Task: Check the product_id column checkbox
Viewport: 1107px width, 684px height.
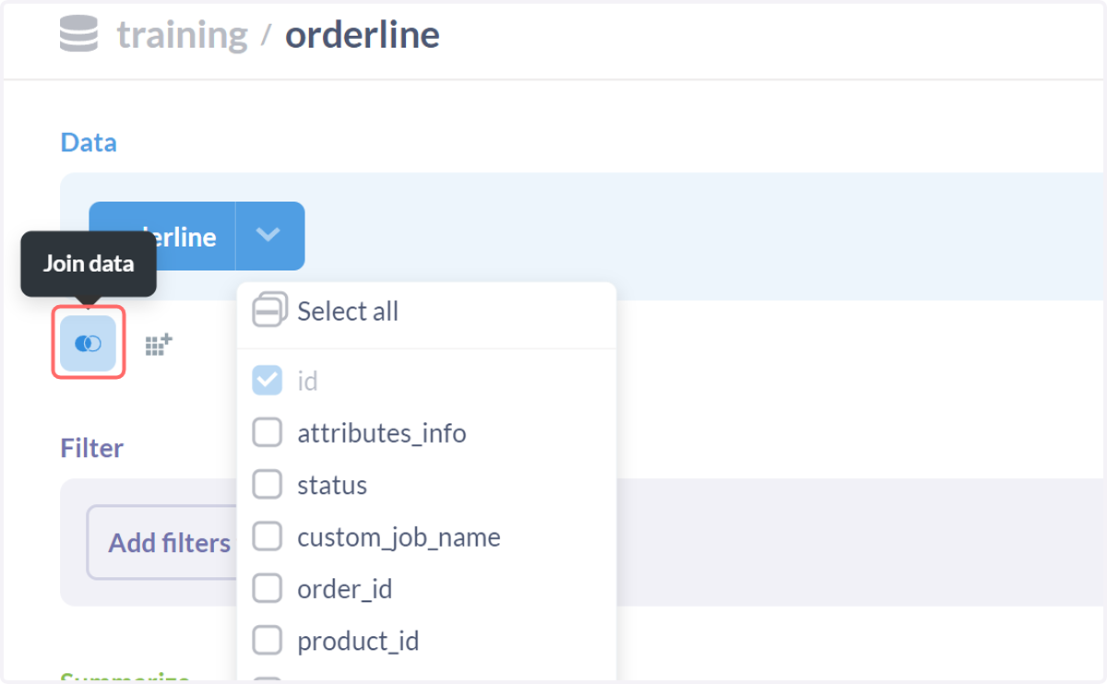Action: pos(268,640)
